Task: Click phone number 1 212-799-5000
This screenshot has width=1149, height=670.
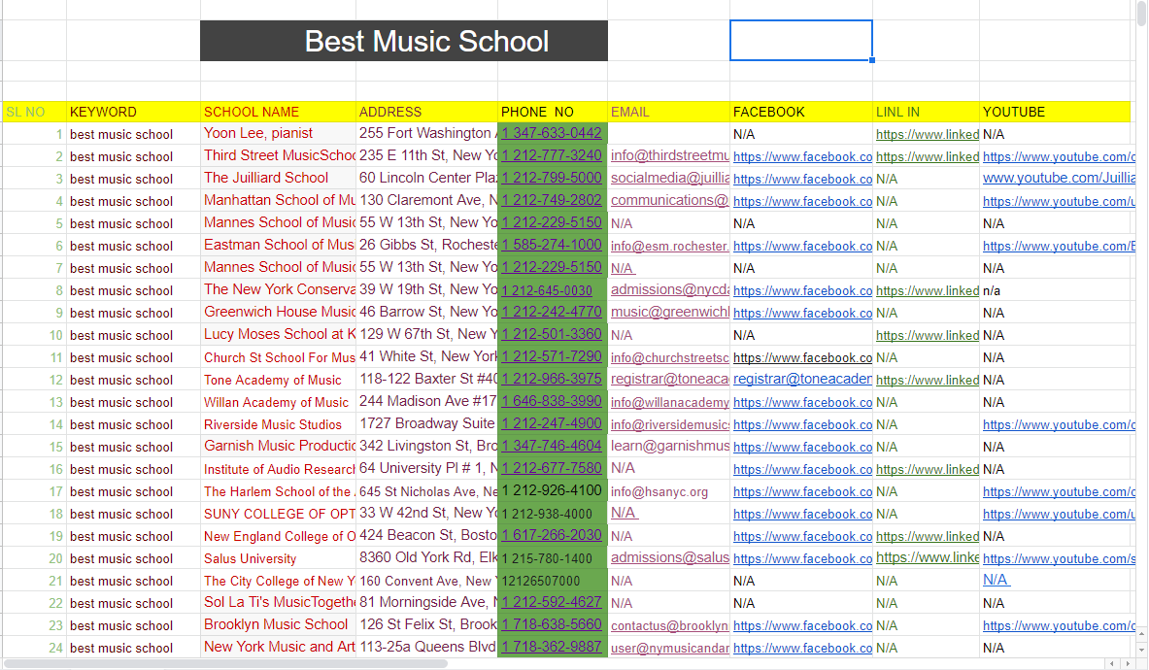Action: pyautogui.click(x=552, y=179)
